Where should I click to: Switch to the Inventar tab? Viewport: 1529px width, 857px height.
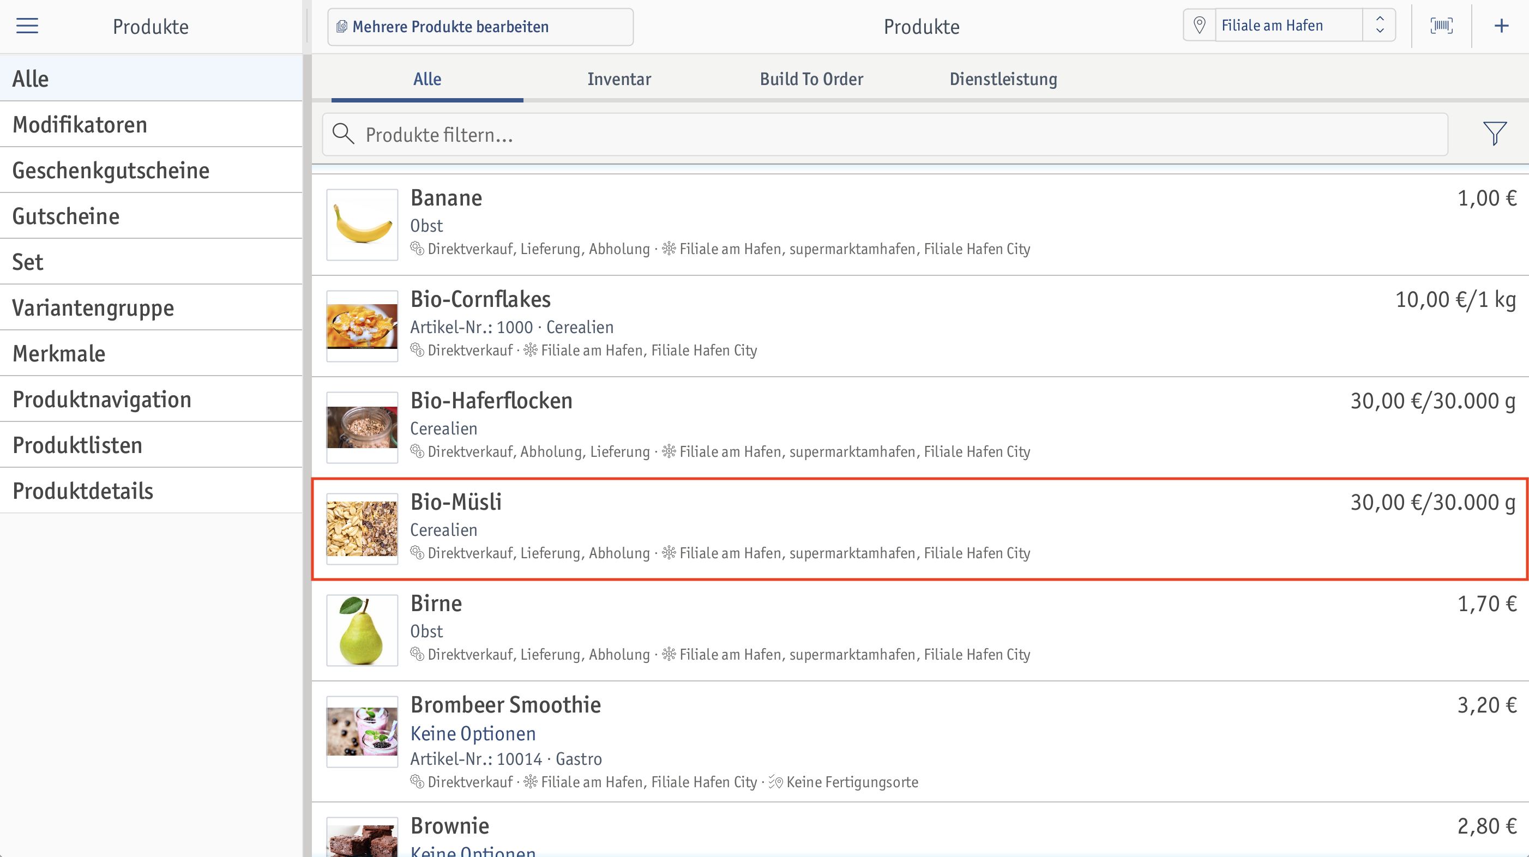pos(619,79)
